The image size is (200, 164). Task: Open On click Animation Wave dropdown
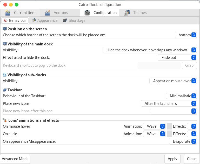pos(154,134)
